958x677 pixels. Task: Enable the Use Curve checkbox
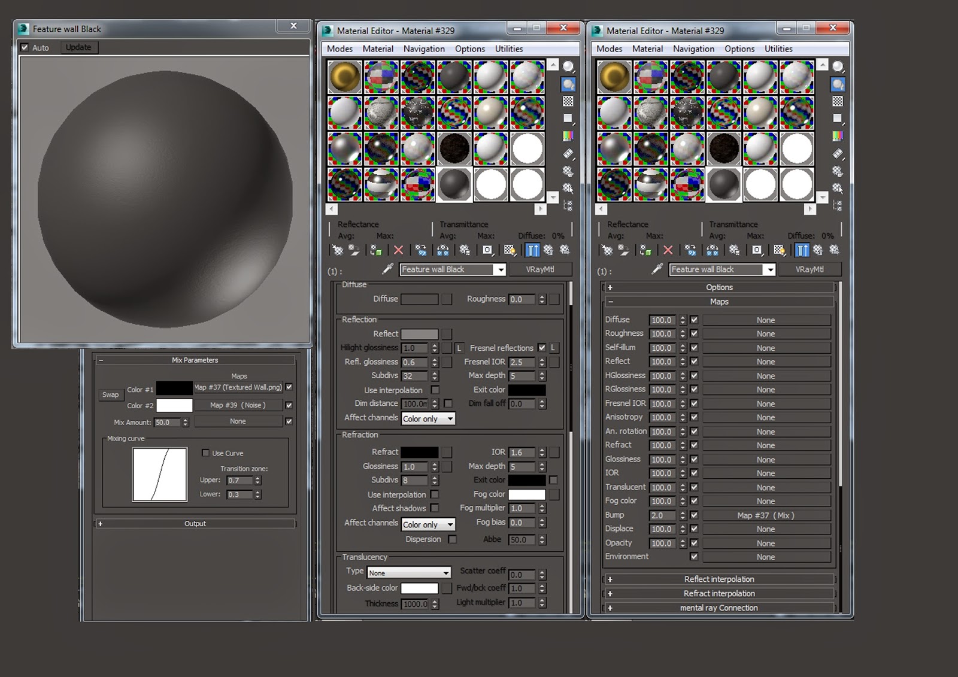click(205, 453)
